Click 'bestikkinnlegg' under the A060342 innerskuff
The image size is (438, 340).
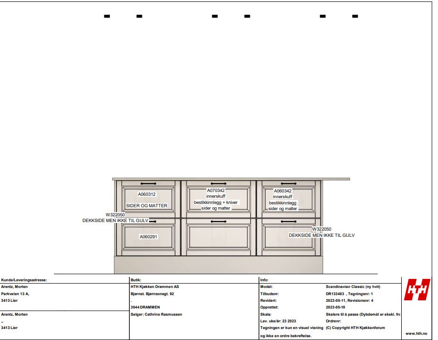coord(283,203)
